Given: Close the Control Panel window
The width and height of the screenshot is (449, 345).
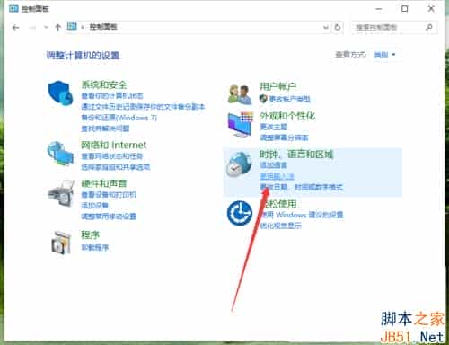Looking at the screenshot, I should pos(431,9).
